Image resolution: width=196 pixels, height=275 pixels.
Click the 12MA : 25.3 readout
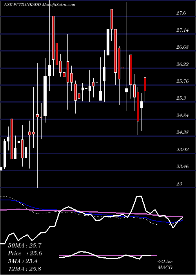tap(25, 269)
